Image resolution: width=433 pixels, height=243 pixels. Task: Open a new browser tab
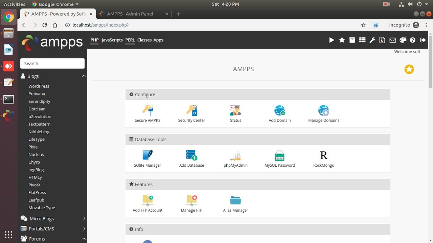179,14
